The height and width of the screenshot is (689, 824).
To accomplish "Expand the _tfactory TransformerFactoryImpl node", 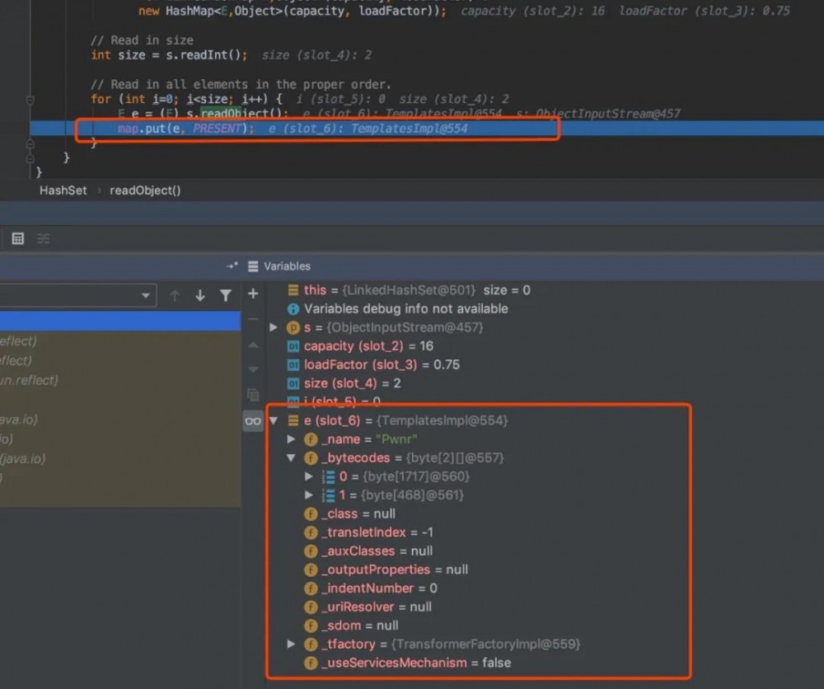I will point(292,644).
